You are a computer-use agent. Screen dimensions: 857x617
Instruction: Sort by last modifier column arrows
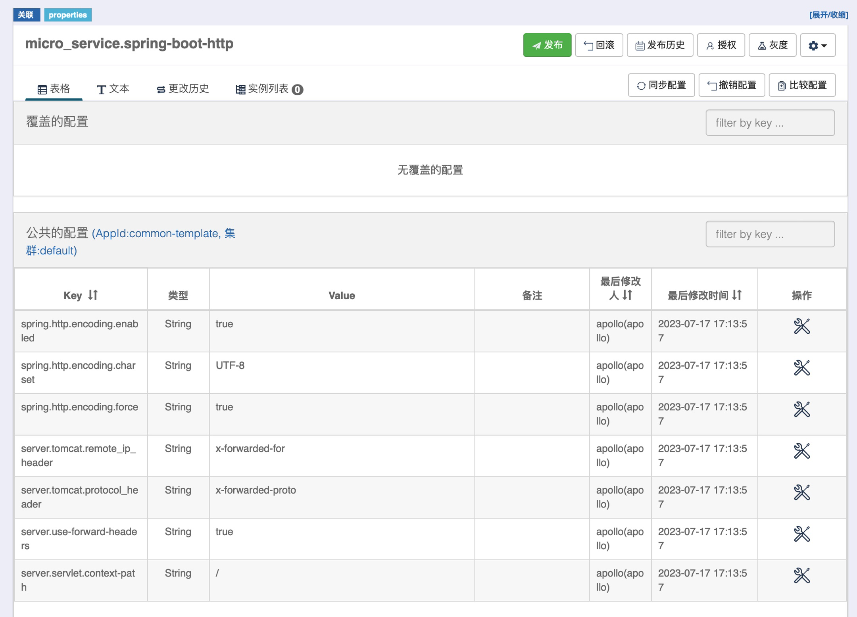pos(627,295)
